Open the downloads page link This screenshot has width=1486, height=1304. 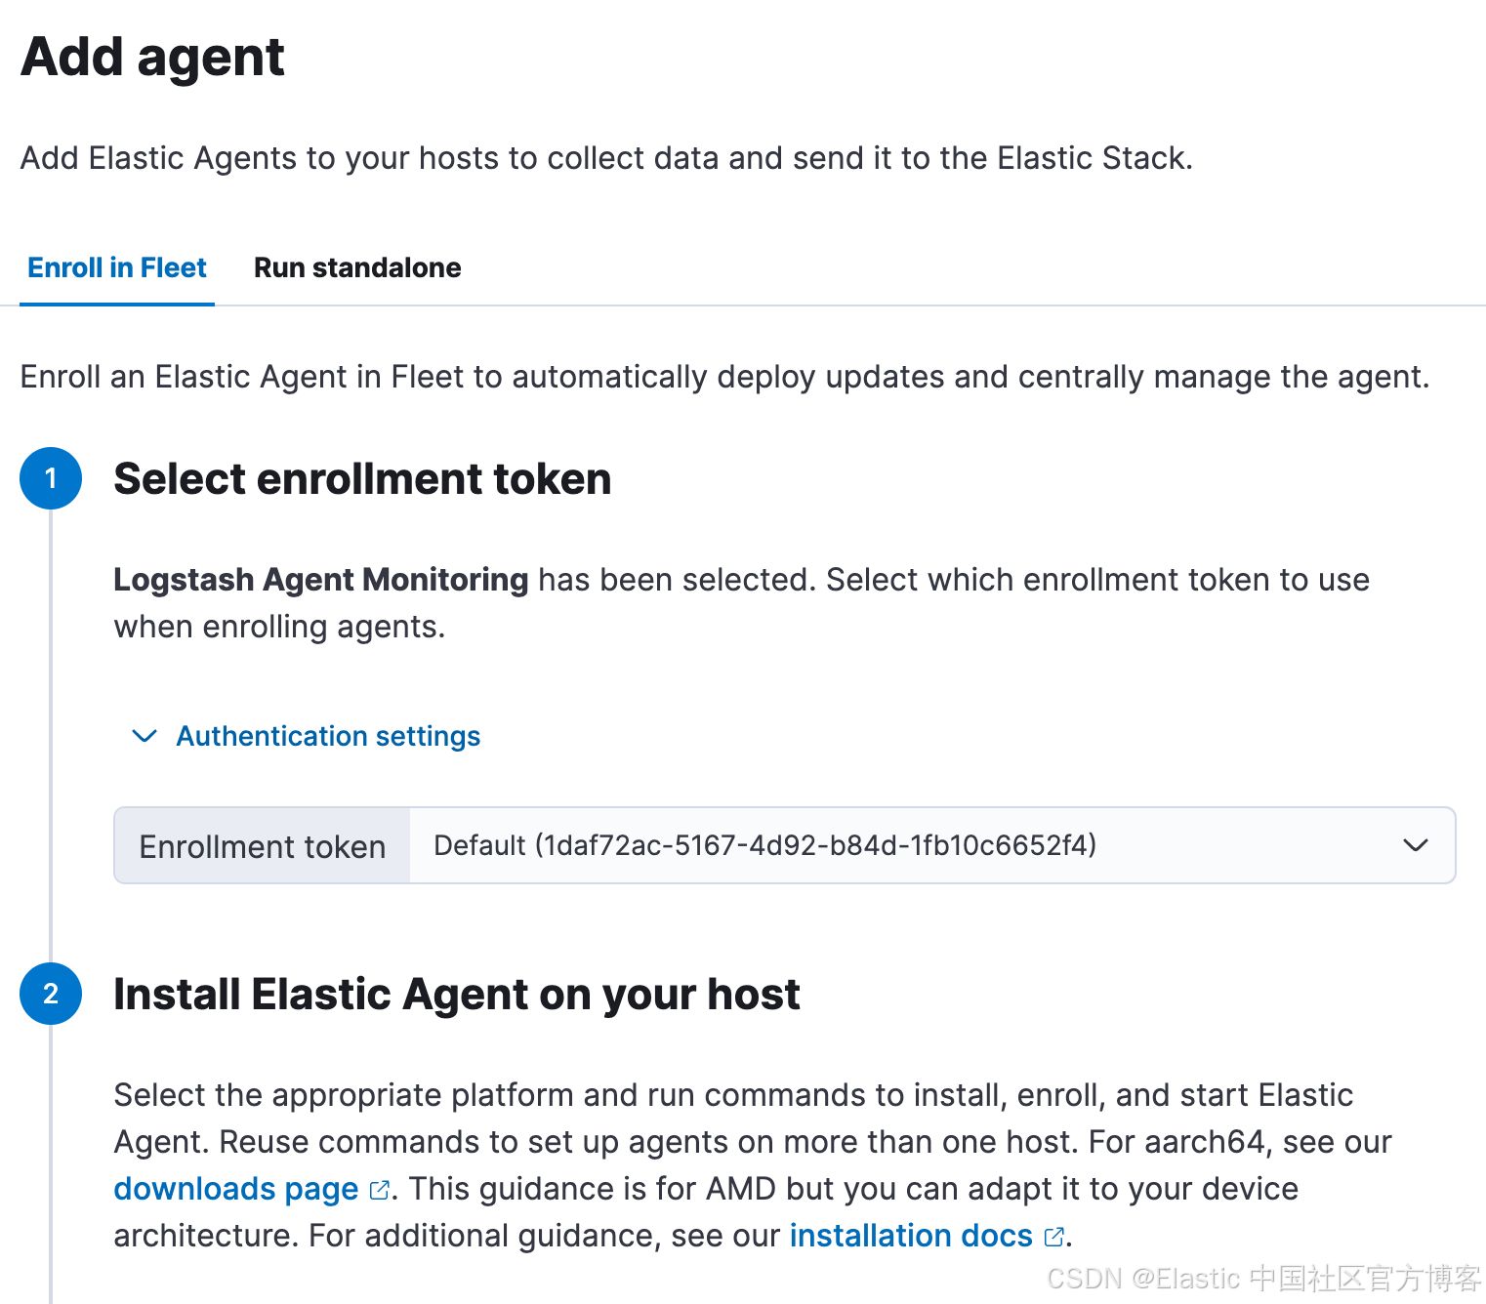[x=236, y=1189]
